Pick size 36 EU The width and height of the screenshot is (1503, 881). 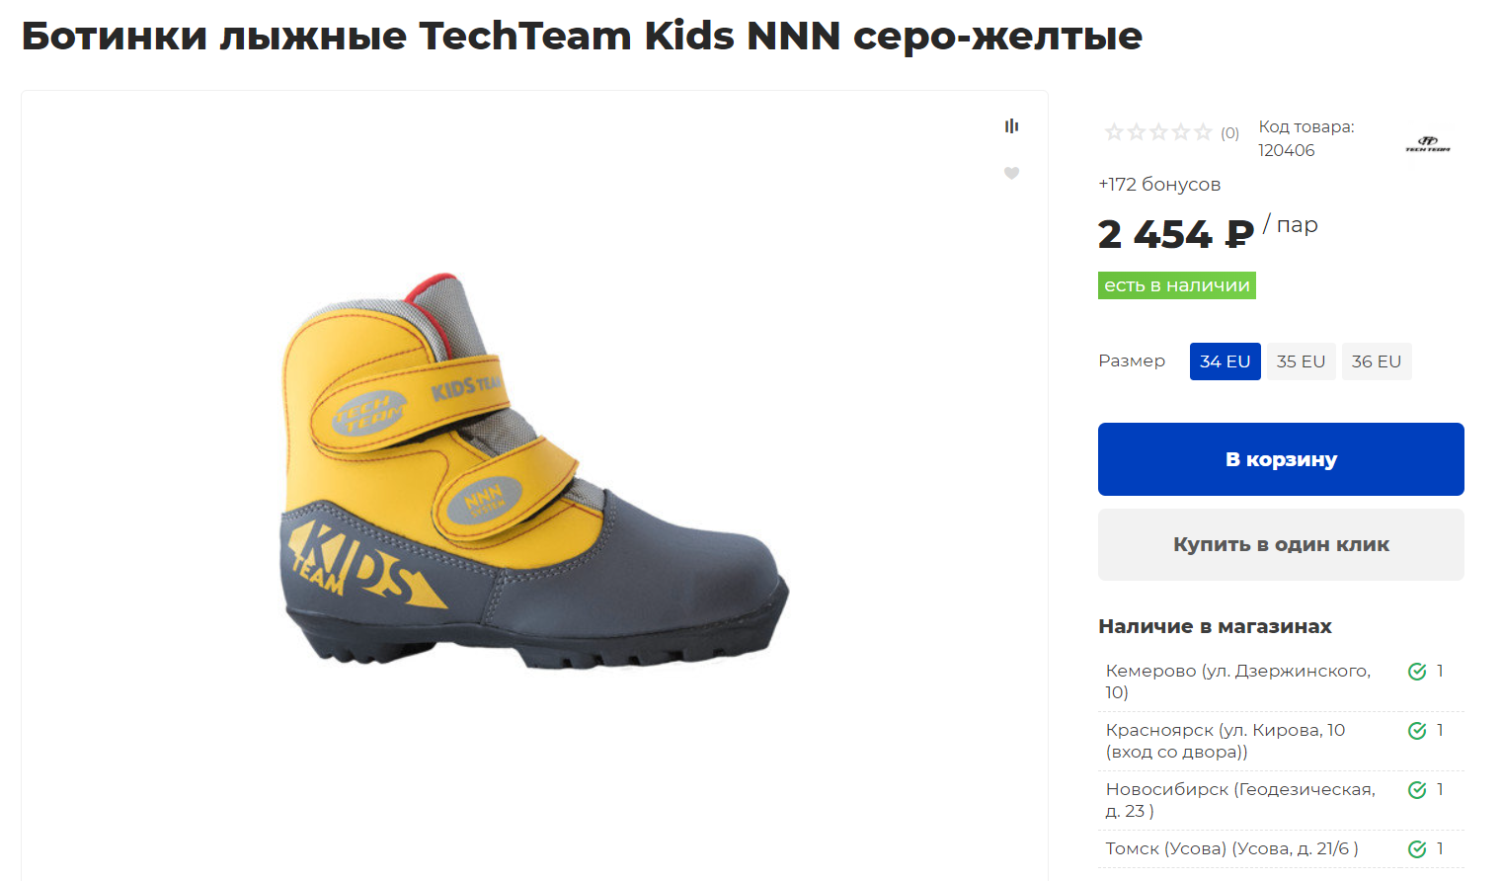pos(1376,361)
